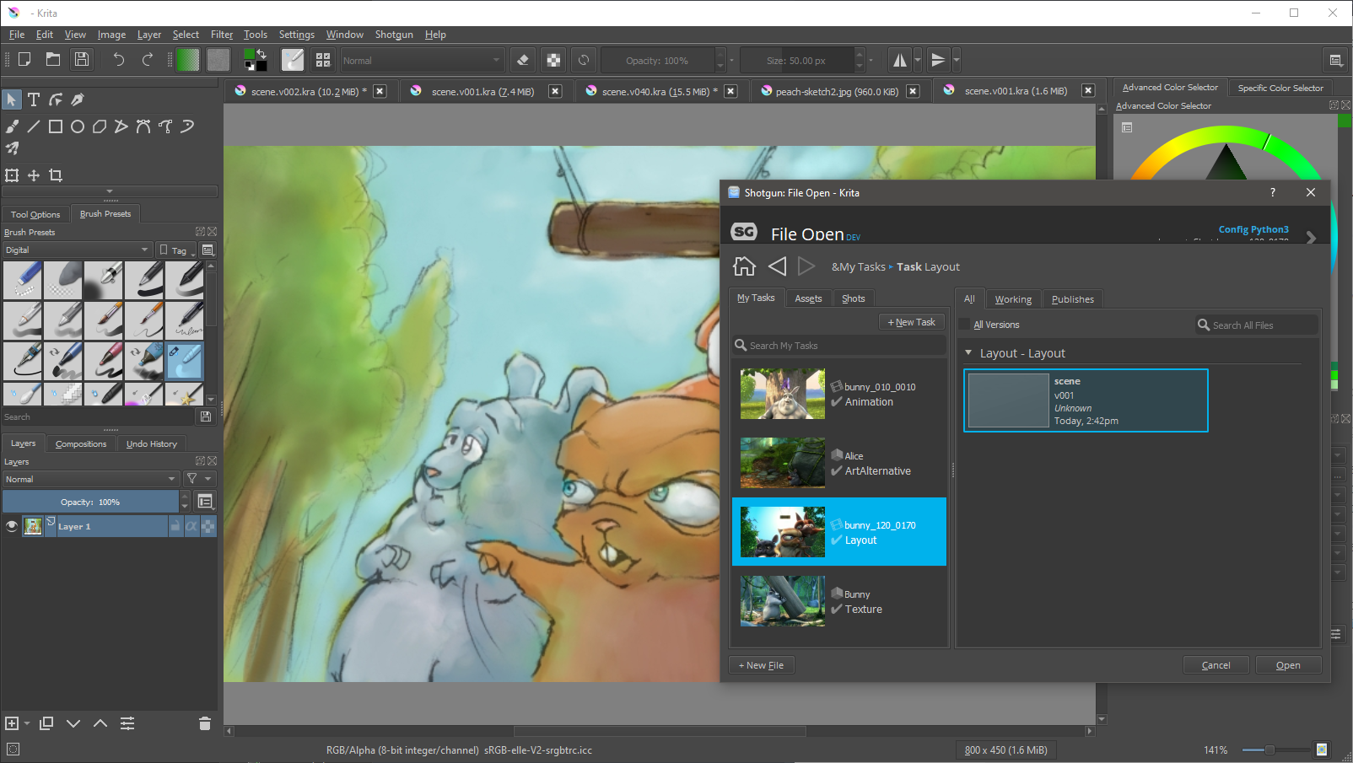Click Open in File Open dialog
The width and height of the screenshot is (1353, 763).
pos(1288,665)
